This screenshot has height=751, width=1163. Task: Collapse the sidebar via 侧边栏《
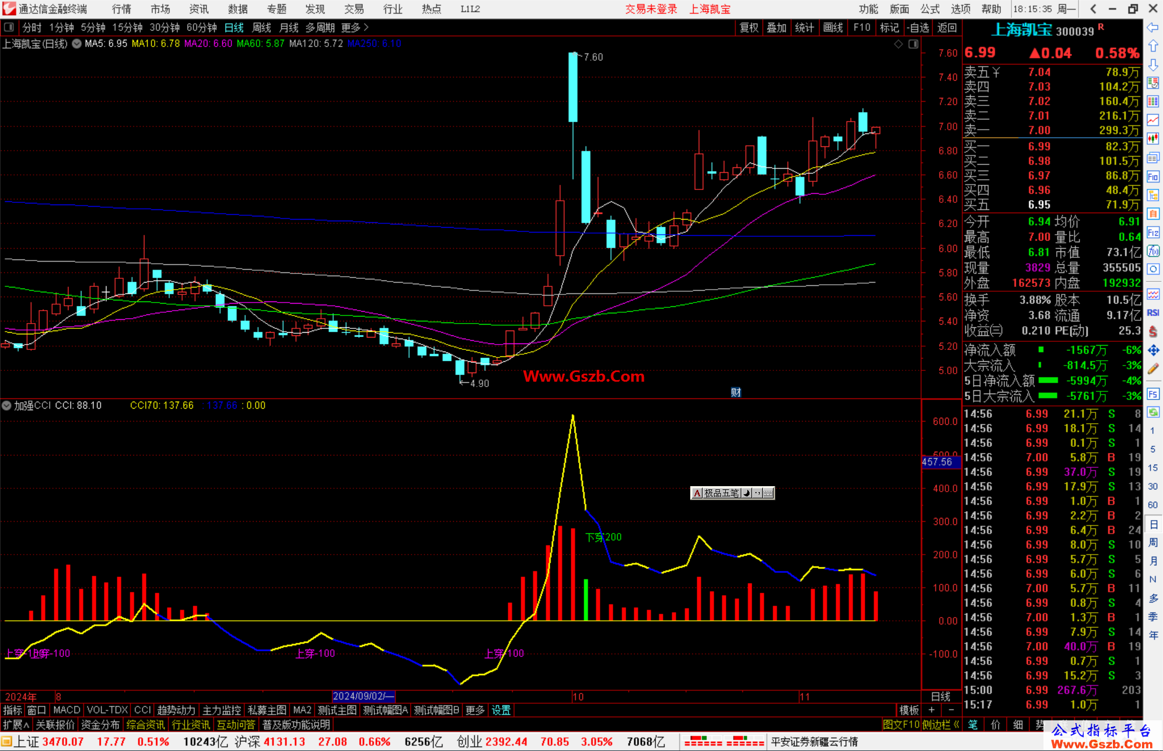click(x=941, y=725)
